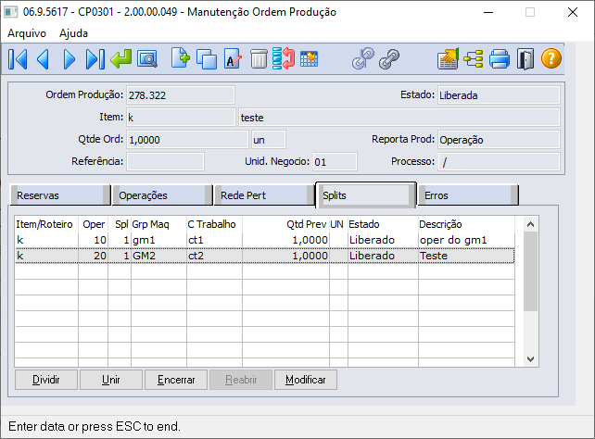This screenshot has height=439, width=595.
Task: Open the yellow structure tree icon
Action: 474,59
